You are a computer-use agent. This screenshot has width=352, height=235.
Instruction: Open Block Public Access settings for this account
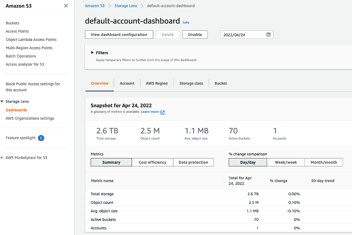[x=33, y=87]
